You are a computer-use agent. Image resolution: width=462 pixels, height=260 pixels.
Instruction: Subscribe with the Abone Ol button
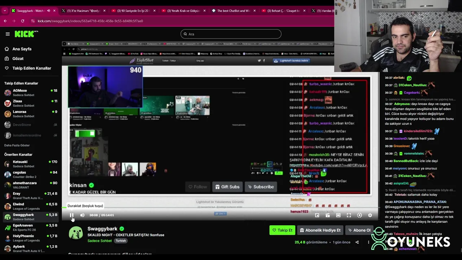(359, 230)
